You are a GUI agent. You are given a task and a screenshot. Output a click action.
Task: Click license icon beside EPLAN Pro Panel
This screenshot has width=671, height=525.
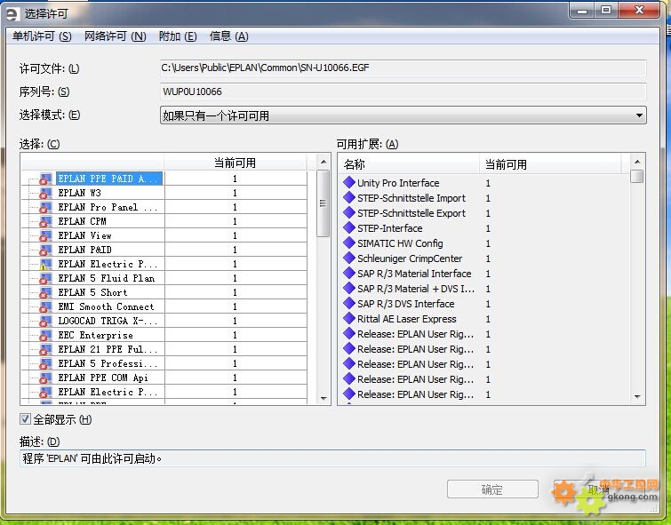[45, 207]
